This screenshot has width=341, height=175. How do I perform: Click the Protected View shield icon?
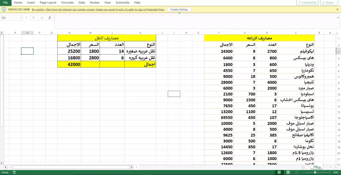(x=4, y=10)
